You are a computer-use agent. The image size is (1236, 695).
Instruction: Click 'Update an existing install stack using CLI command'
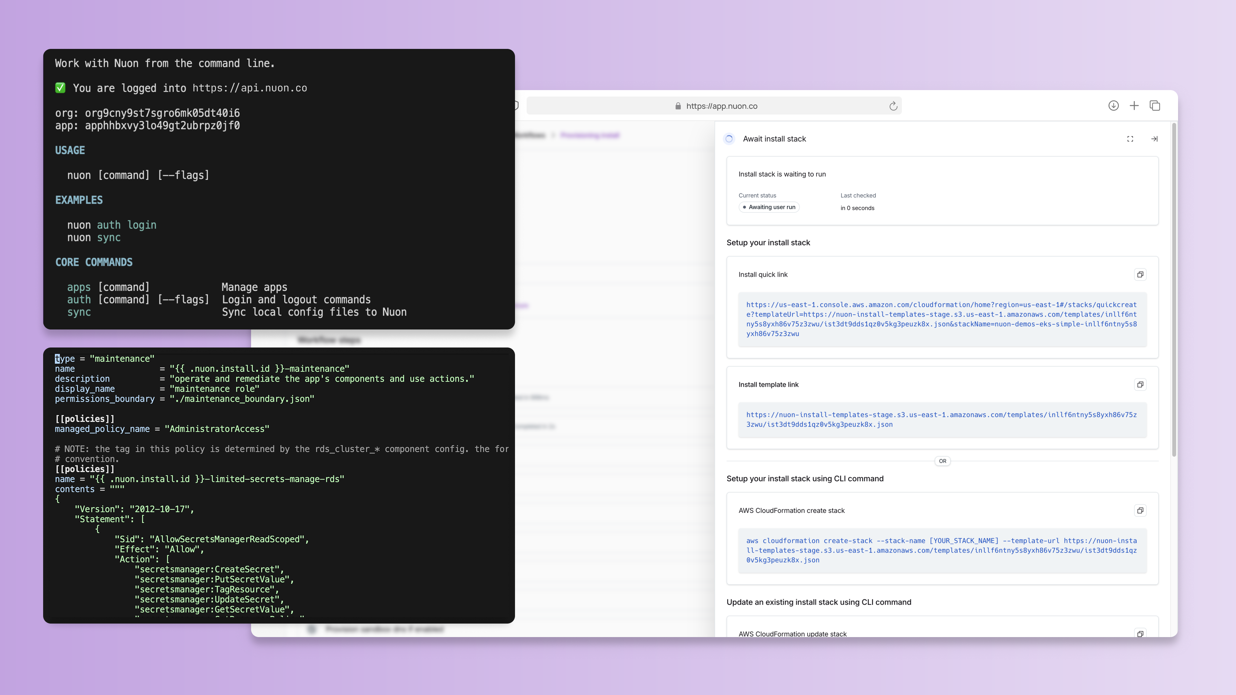819,602
